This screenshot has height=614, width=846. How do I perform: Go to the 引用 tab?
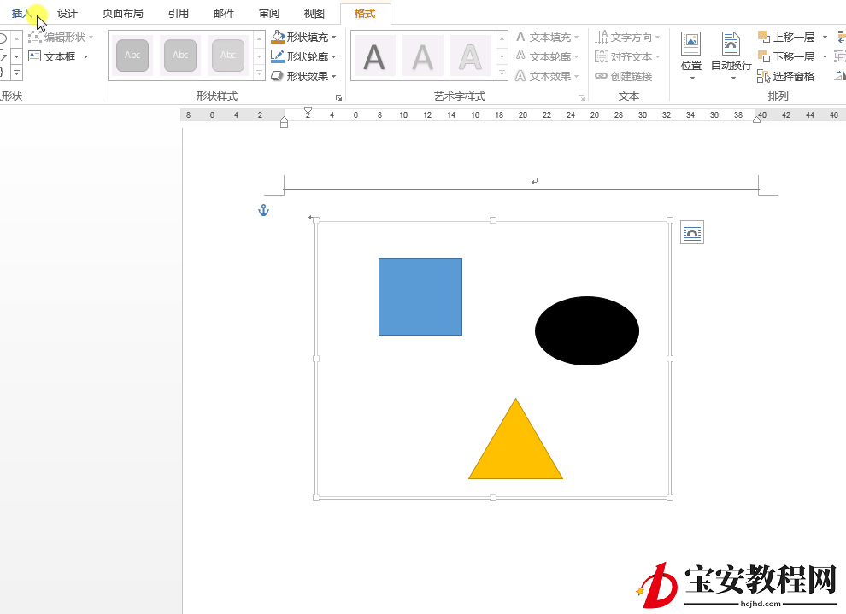pos(178,14)
